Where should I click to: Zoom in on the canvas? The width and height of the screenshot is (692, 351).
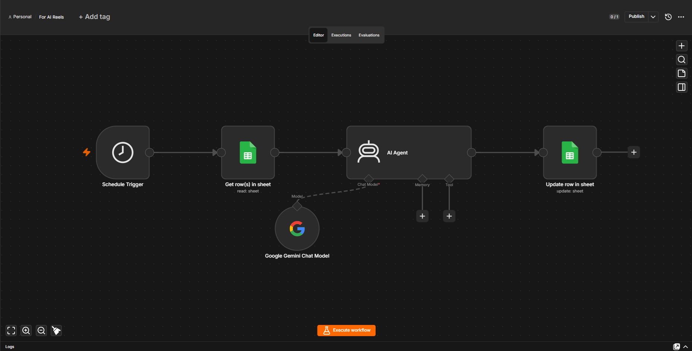(26, 330)
